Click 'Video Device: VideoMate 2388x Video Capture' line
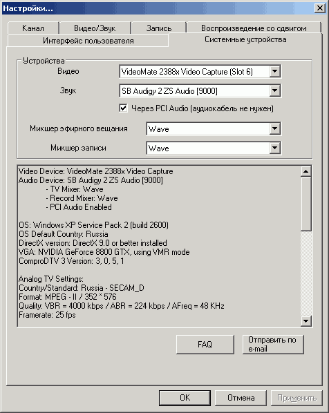Screen dimensions: 329x413 [96, 171]
